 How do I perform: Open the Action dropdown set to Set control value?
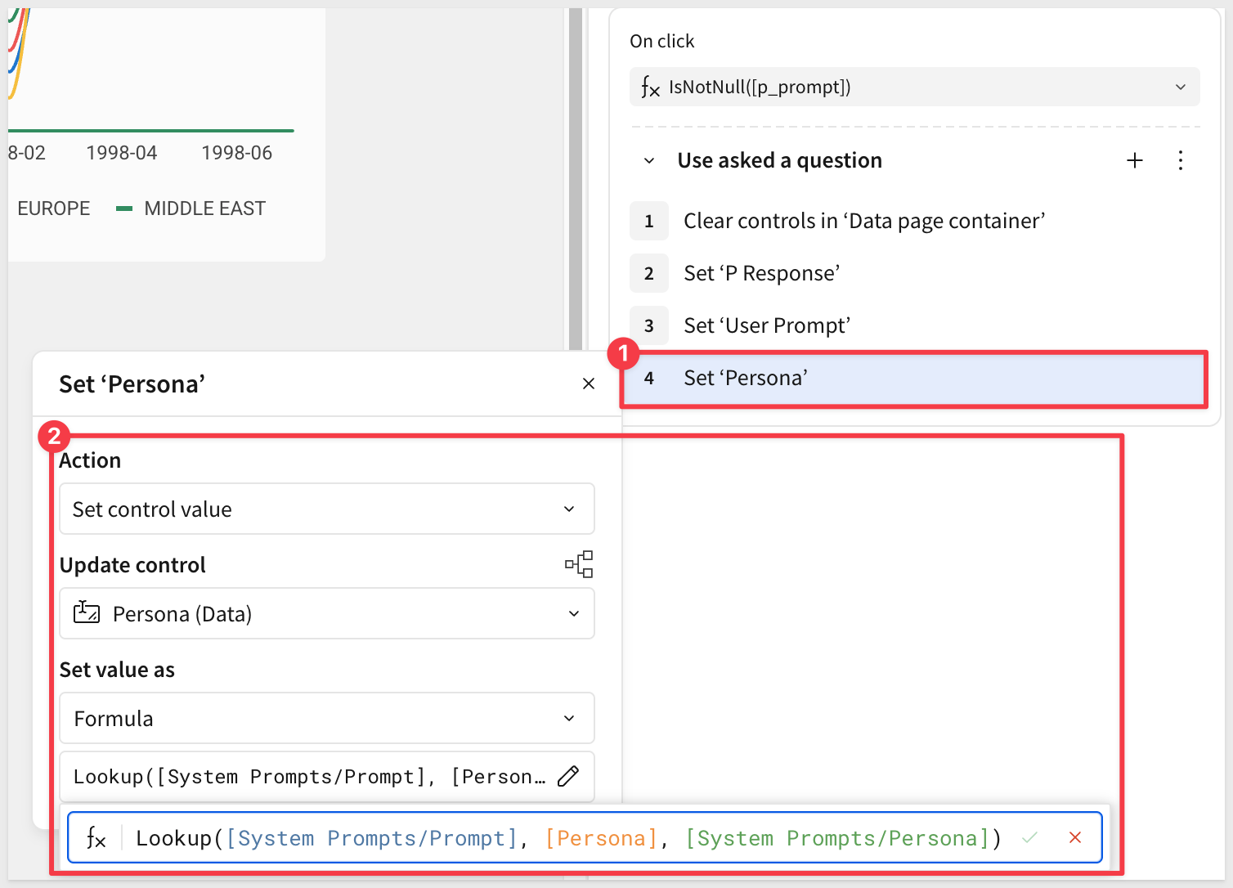(326, 509)
